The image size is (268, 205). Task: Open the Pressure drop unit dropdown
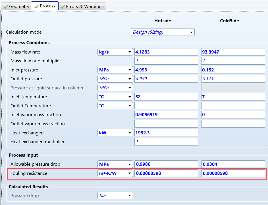tap(115, 196)
